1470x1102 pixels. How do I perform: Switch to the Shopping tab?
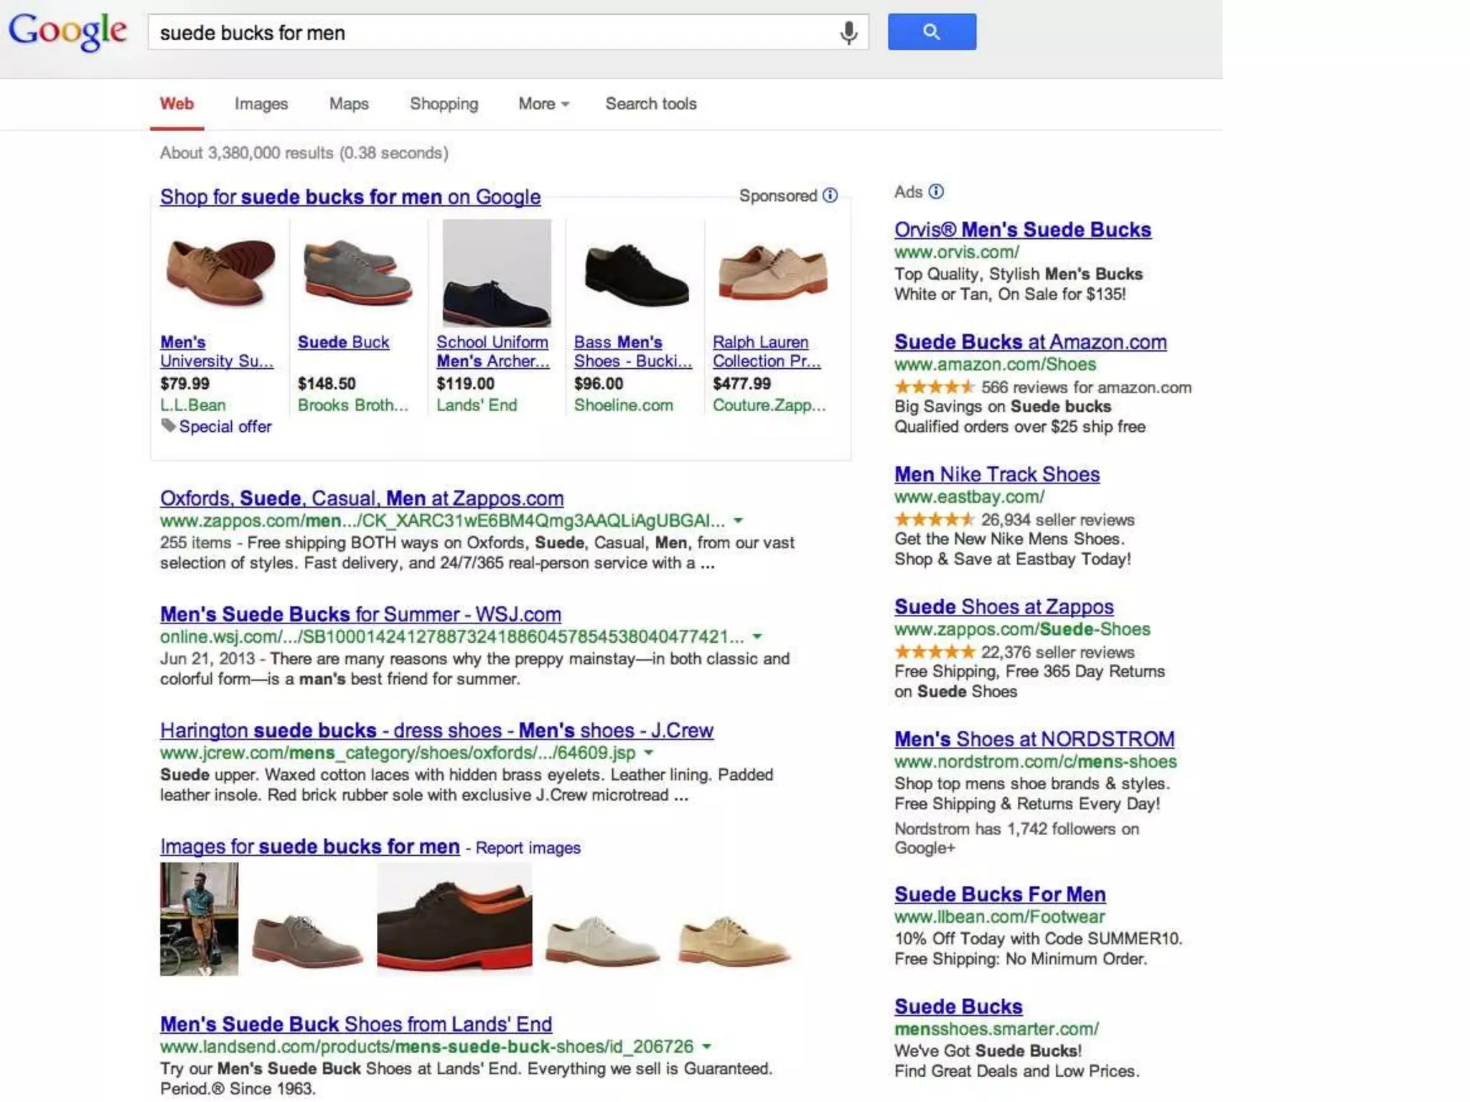click(x=444, y=104)
